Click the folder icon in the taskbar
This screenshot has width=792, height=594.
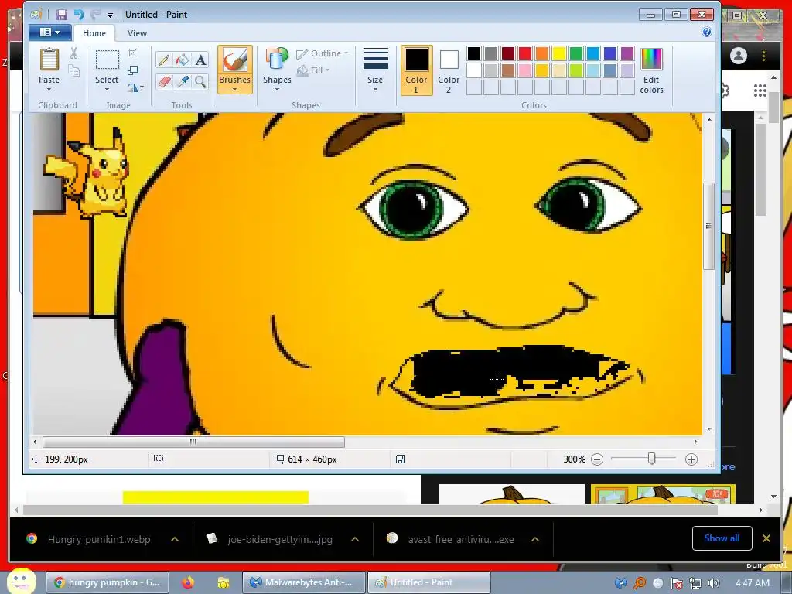coord(223,582)
